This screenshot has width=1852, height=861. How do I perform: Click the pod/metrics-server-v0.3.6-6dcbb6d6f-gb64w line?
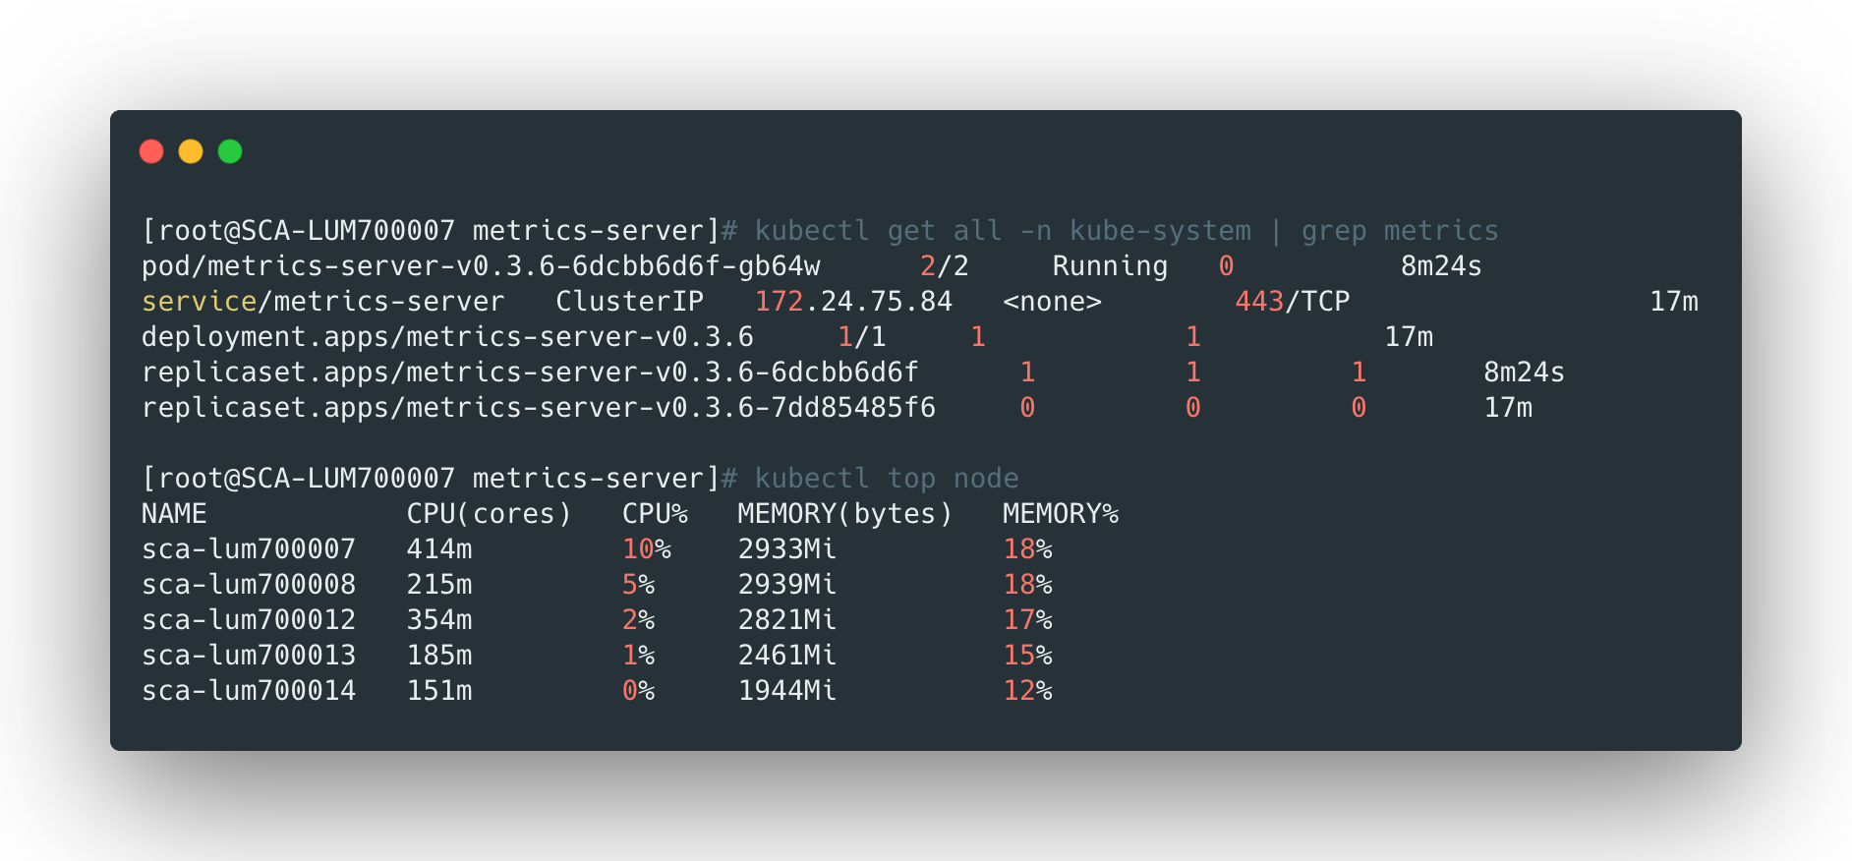click(x=481, y=266)
